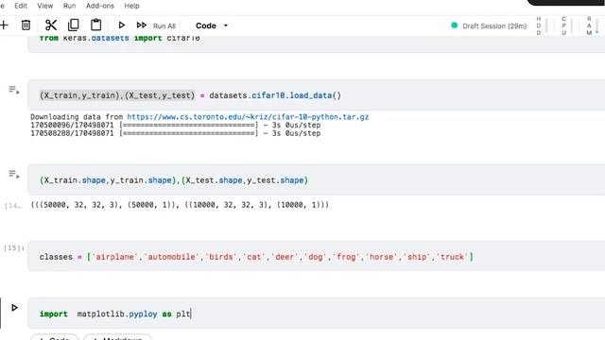Screen dimensions: 605x340
Task: Open the Edit menu
Action: [21, 6]
